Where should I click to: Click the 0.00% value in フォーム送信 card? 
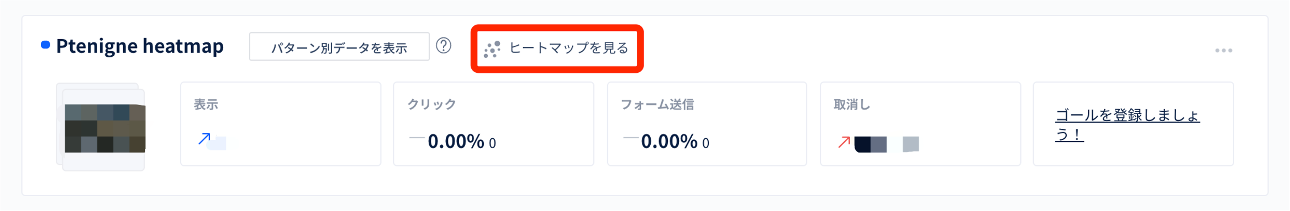[x=669, y=142]
